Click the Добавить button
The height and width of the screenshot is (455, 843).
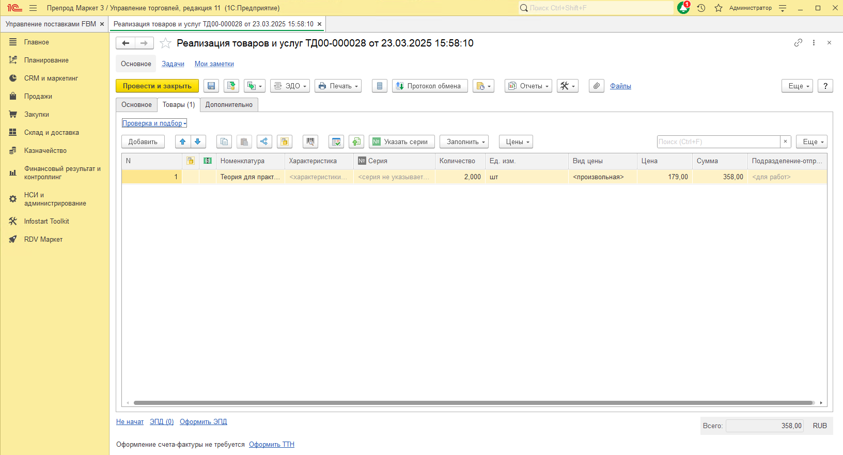(143, 142)
